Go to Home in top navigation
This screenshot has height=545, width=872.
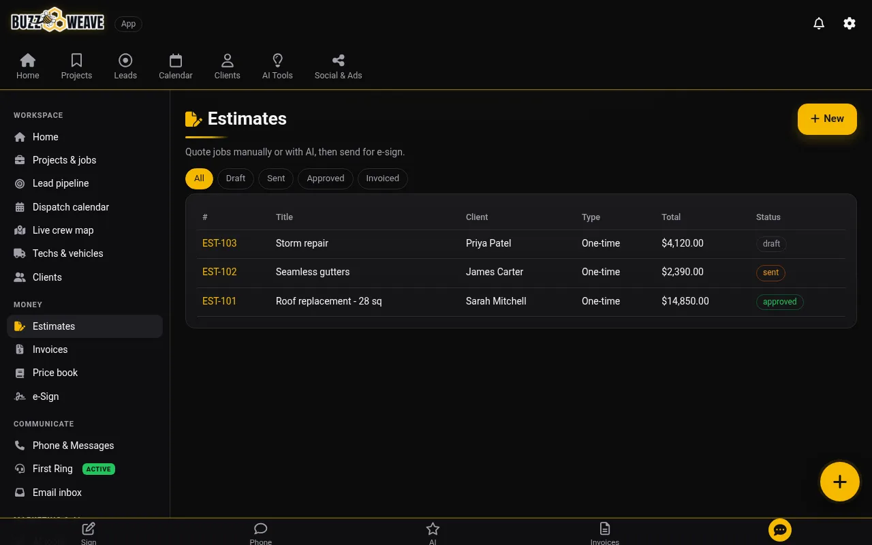(28, 67)
